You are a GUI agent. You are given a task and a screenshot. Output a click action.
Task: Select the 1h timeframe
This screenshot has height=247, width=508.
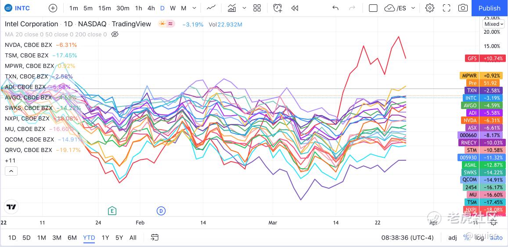139,8
